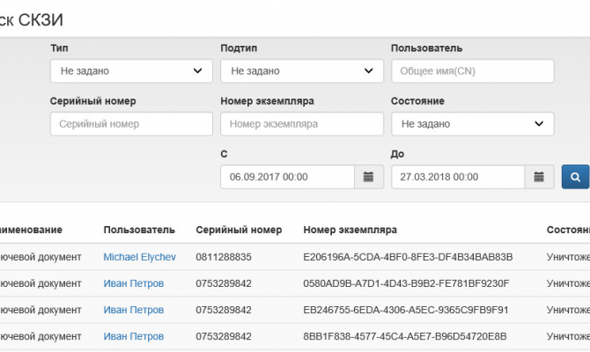Focus the Пользователь common name field
This screenshot has width=590, height=352.
tap(472, 70)
